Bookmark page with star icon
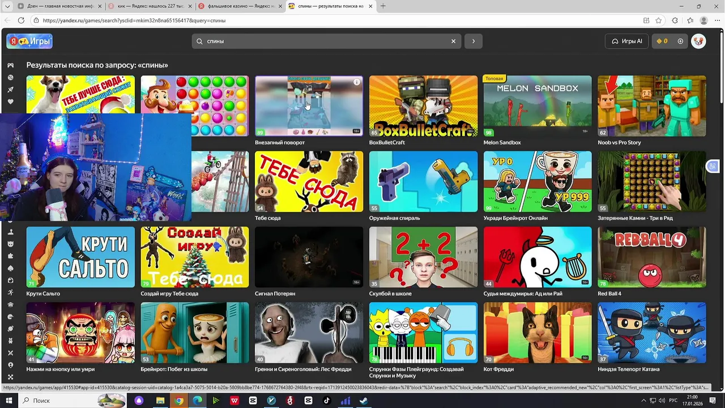This screenshot has width=725, height=408. 659,20
